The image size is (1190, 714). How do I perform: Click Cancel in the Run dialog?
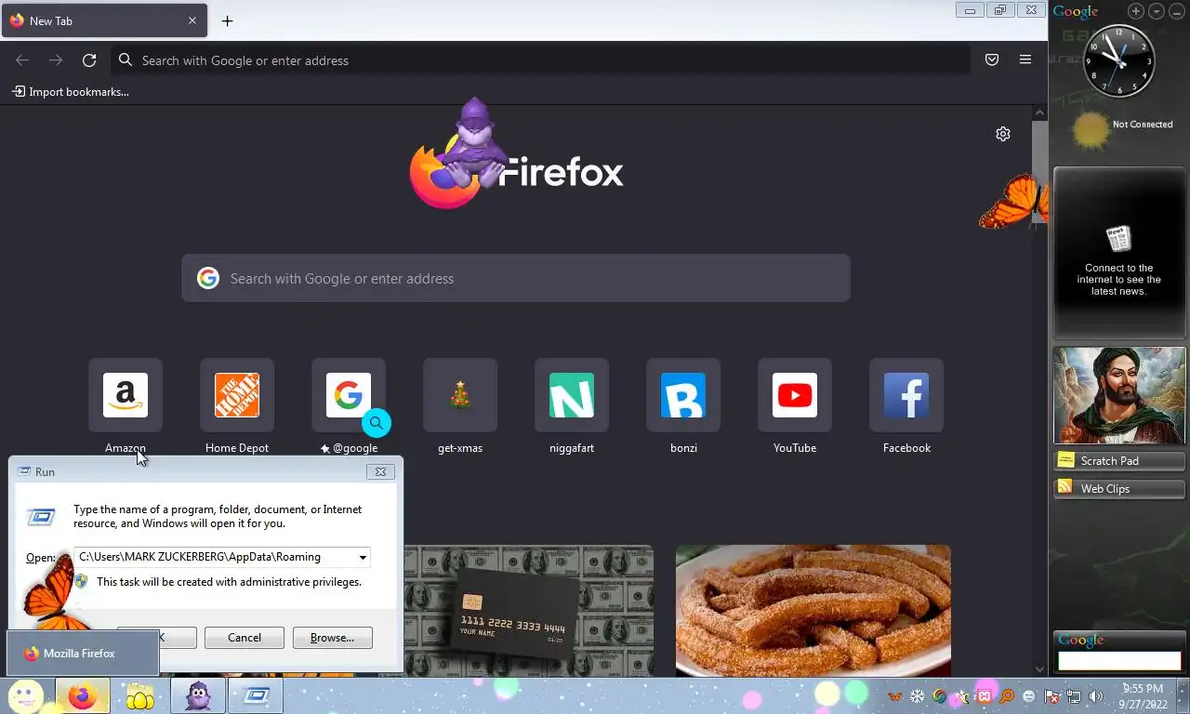(245, 638)
